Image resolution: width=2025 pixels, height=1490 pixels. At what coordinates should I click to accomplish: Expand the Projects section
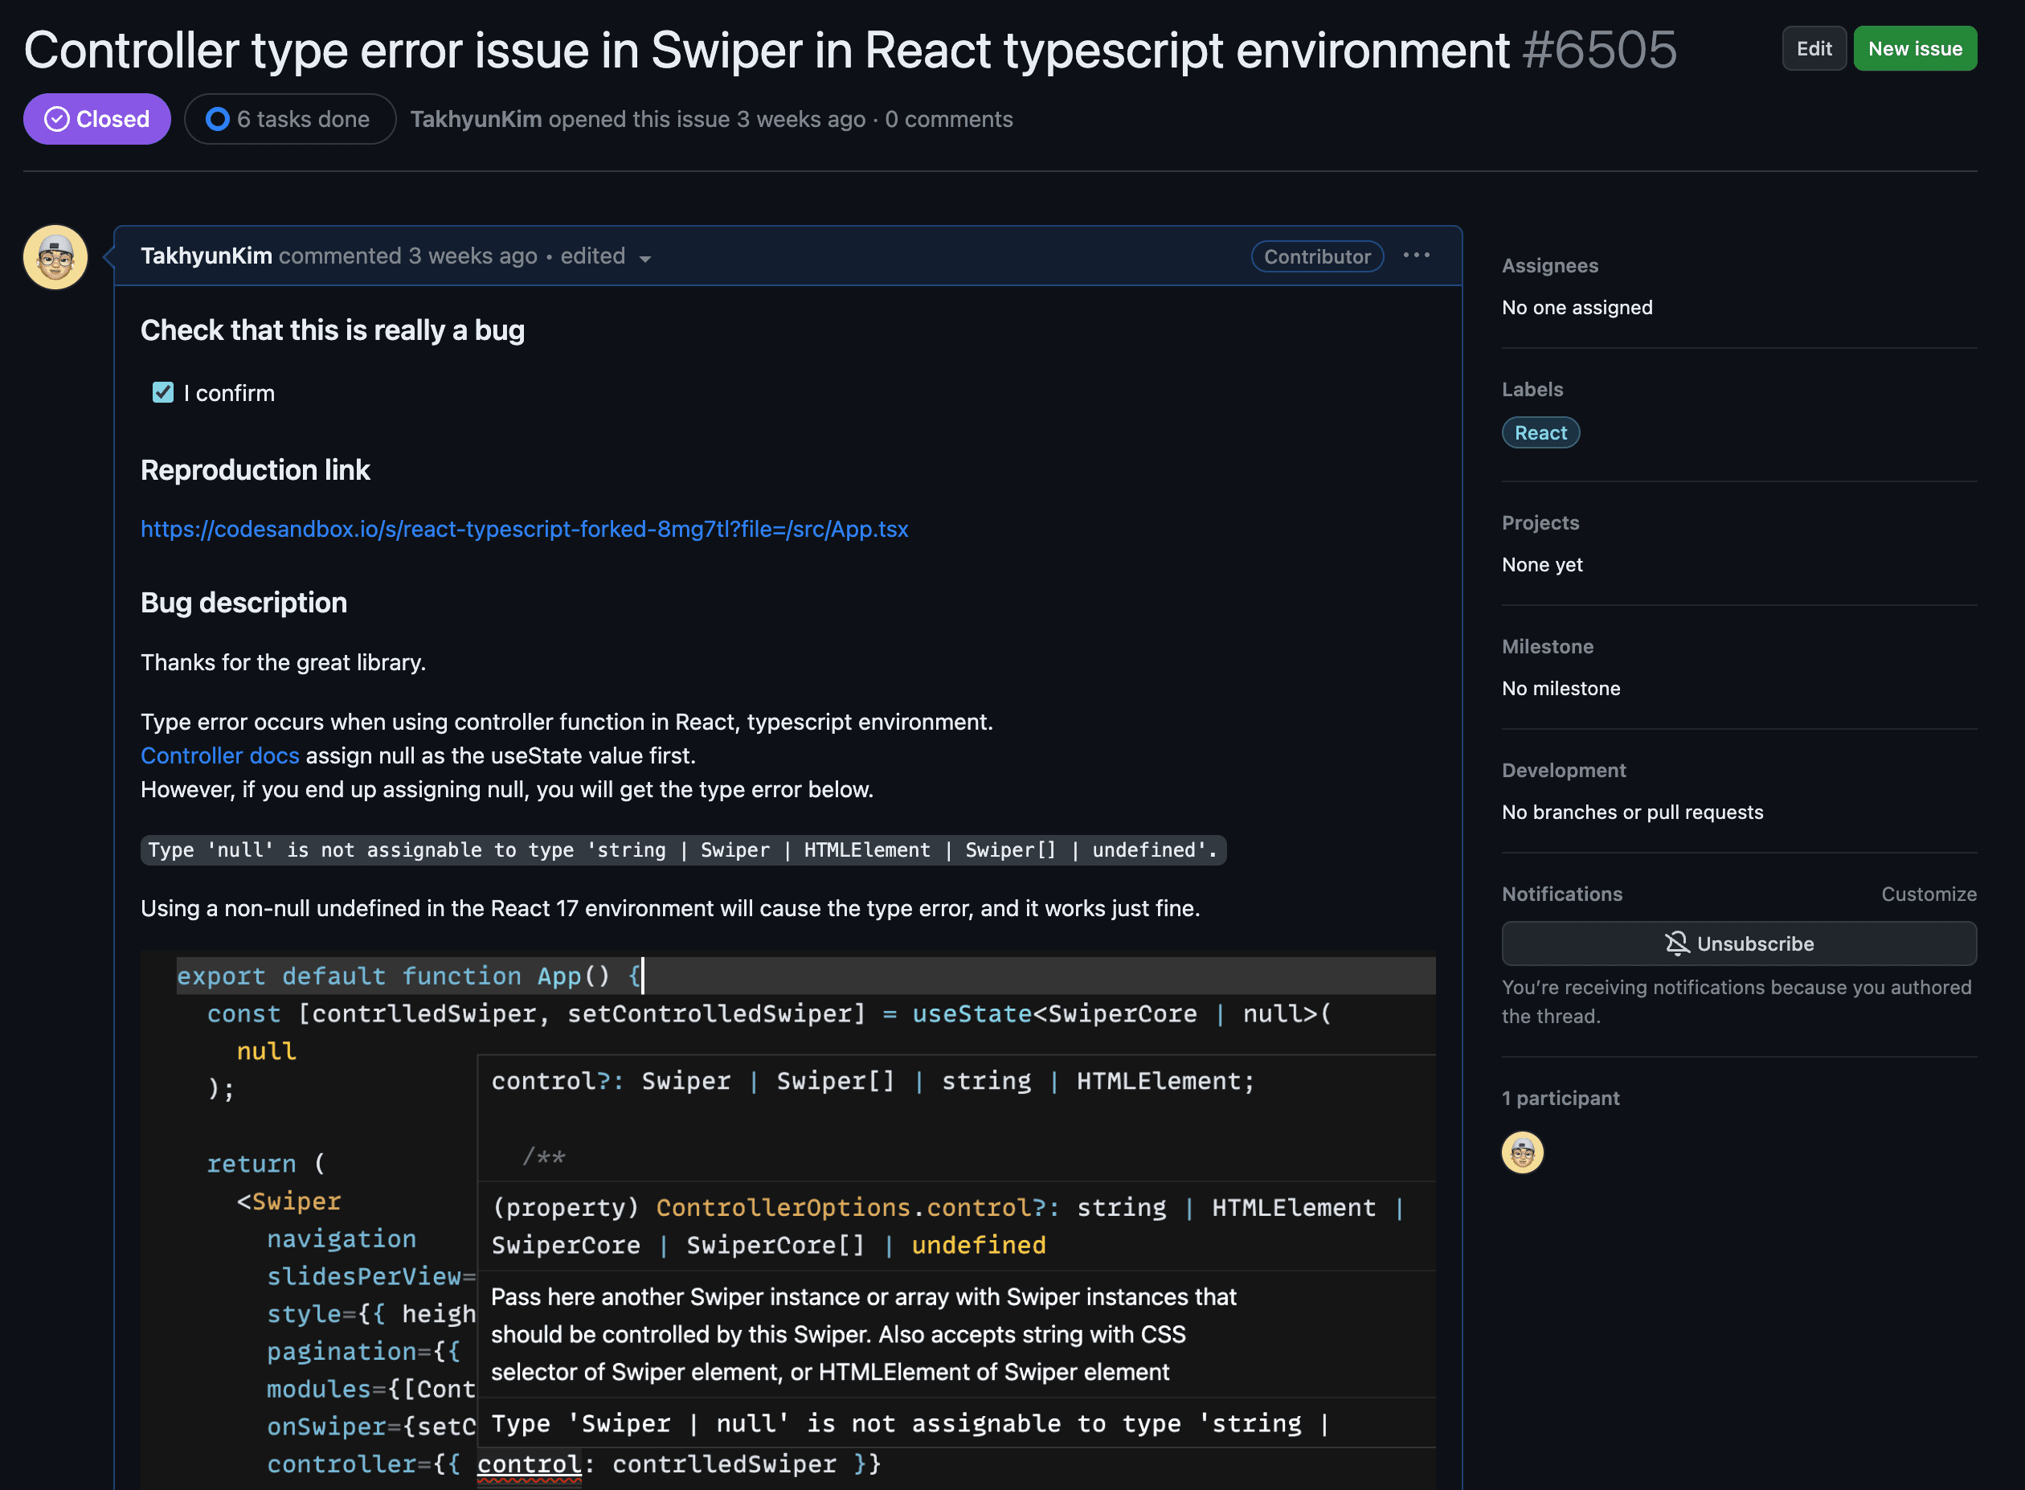(x=1540, y=522)
